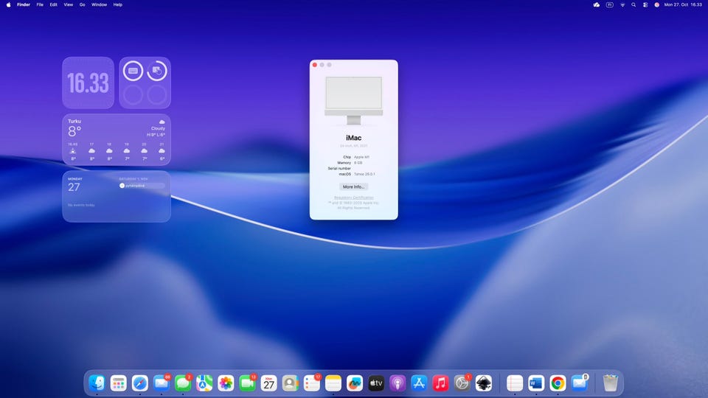Open the lined-paper document icon in Dock

[x=514, y=383]
